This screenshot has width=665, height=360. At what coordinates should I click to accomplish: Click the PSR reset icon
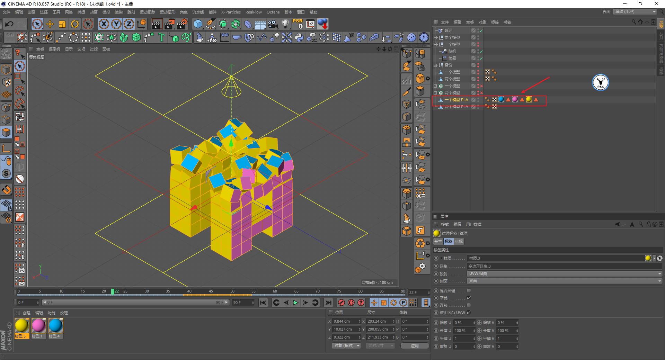tap(298, 24)
